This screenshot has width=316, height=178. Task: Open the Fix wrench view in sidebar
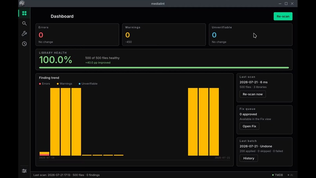coord(24,33)
